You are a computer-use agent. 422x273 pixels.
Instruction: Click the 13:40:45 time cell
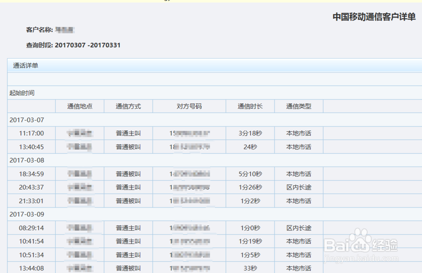click(31, 147)
